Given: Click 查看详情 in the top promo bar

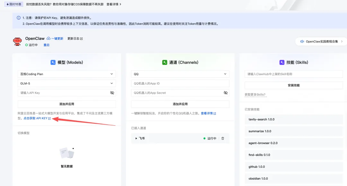Looking at the screenshot, I should [112, 4].
